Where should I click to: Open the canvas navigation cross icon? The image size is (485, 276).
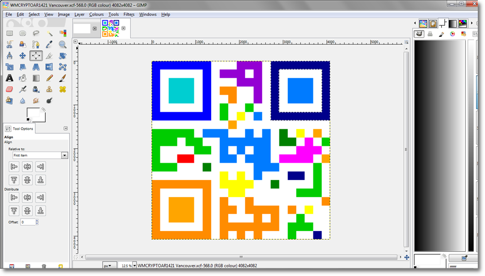tap(407, 257)
